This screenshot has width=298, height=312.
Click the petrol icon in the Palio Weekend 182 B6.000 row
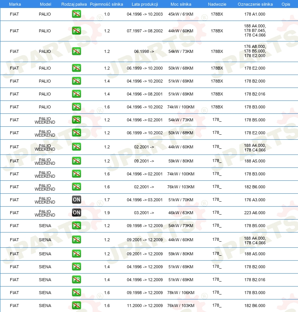point(76,187)
